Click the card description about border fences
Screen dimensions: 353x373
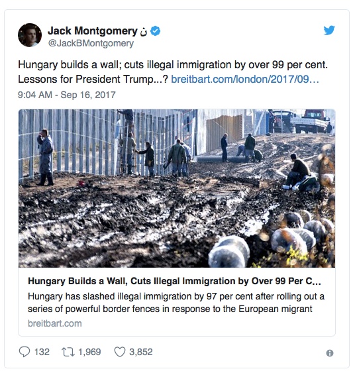(x=176, y=303)
